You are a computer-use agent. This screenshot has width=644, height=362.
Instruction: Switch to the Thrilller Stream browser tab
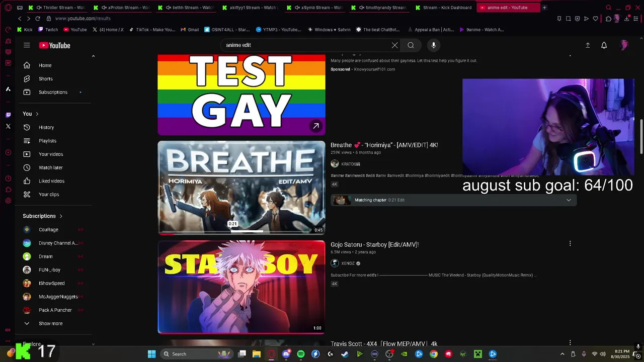pyautogui.click(x=56, y=8)
